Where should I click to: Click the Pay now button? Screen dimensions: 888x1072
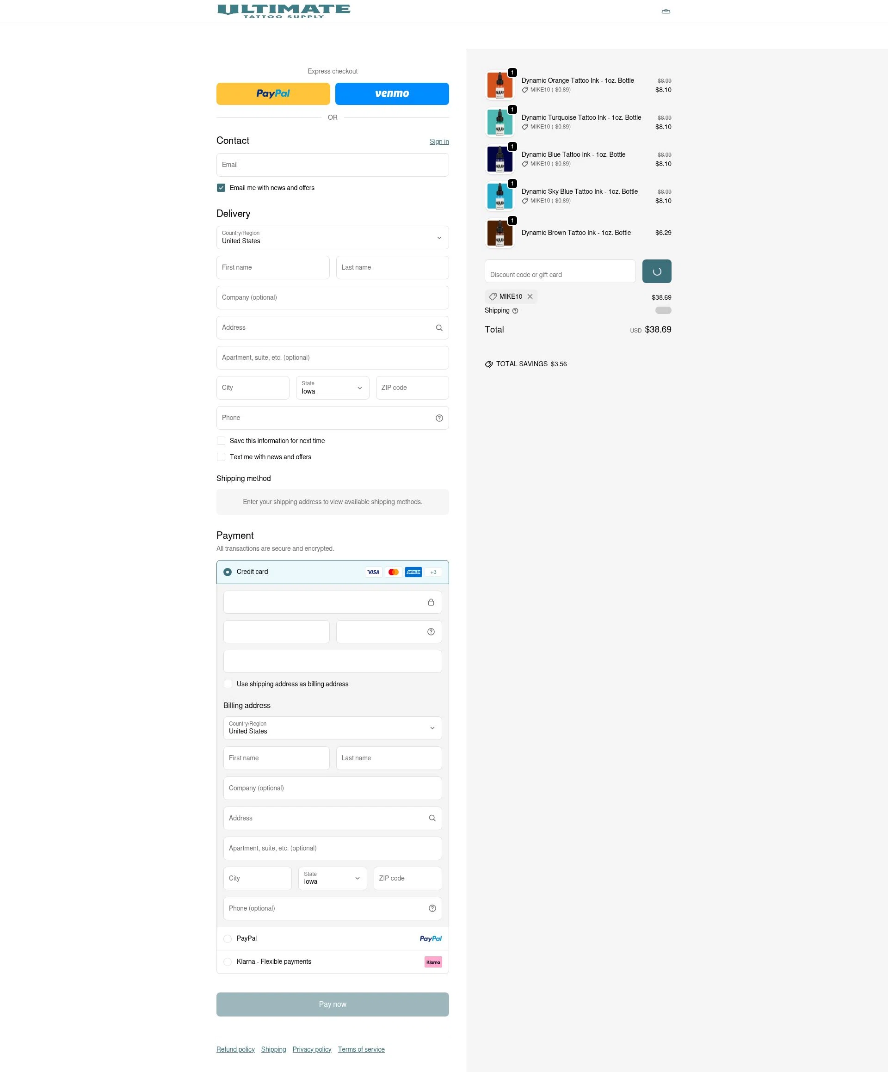click(x=333, y=1004)
